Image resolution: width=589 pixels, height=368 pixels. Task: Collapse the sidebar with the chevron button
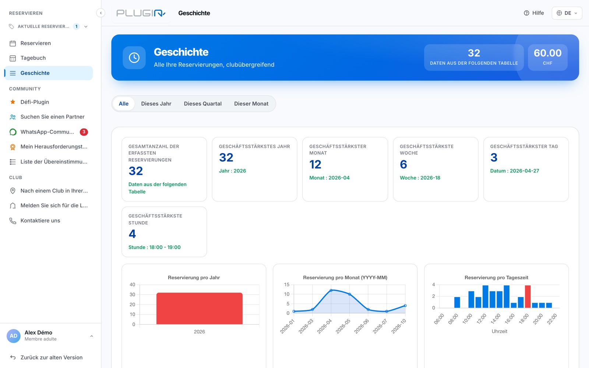pyautogui.click(x=101, y=13)
